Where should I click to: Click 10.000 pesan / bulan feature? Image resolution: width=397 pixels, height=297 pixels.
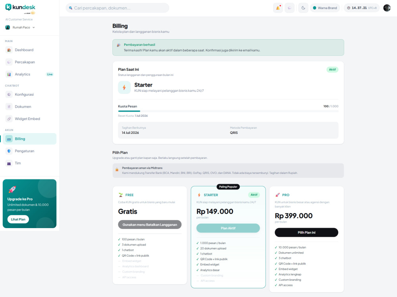[x=292, y=247]
